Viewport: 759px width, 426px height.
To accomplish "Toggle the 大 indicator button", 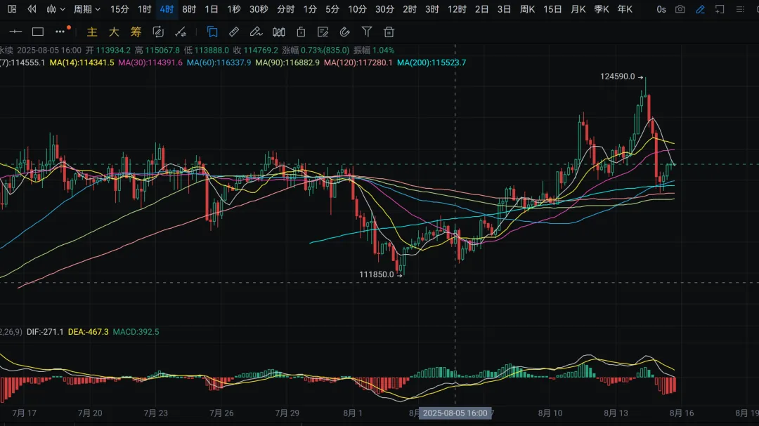I will click(114, 32).
